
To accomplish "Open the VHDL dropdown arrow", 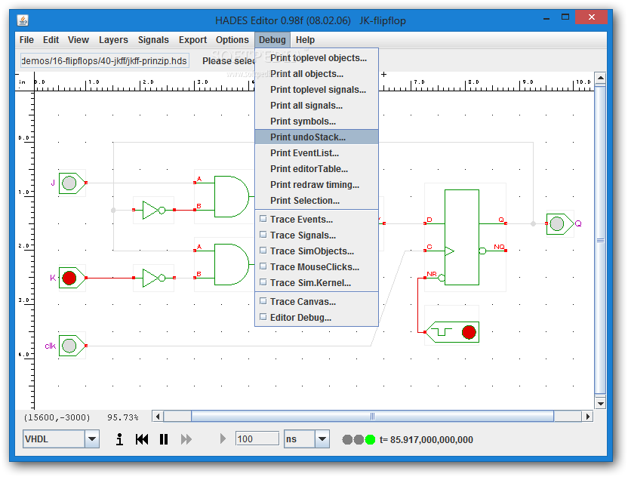I will [92, 439].
